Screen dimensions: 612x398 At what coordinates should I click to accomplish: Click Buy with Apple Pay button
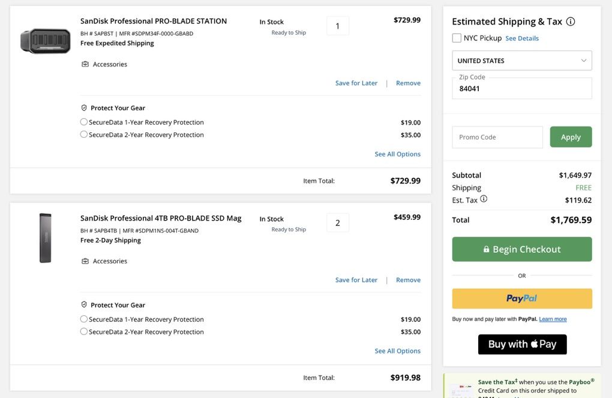coord(522,344)
